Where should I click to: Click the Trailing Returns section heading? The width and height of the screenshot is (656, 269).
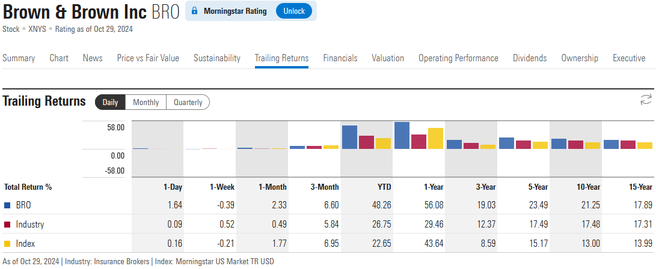coord(44,101)
